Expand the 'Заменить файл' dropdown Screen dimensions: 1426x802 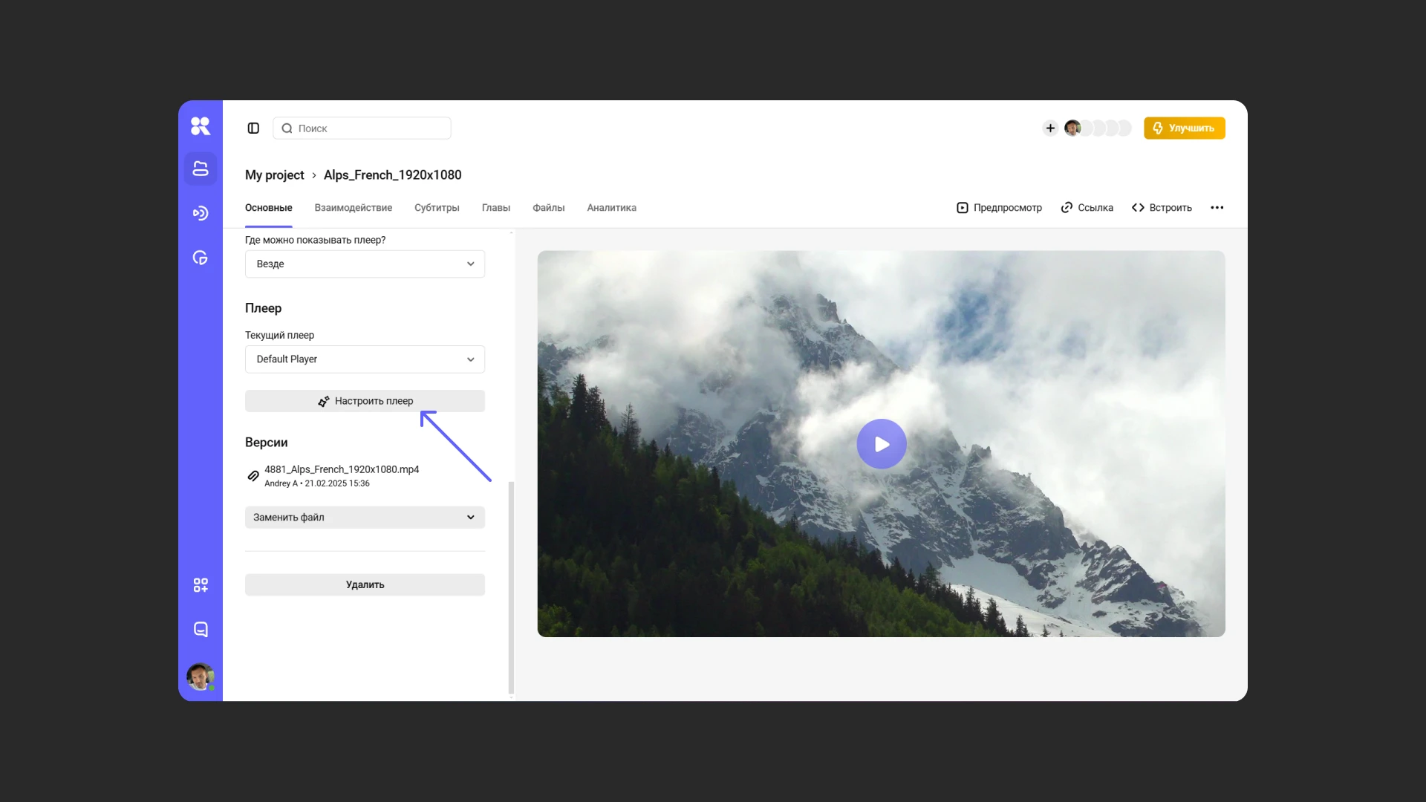365,518
